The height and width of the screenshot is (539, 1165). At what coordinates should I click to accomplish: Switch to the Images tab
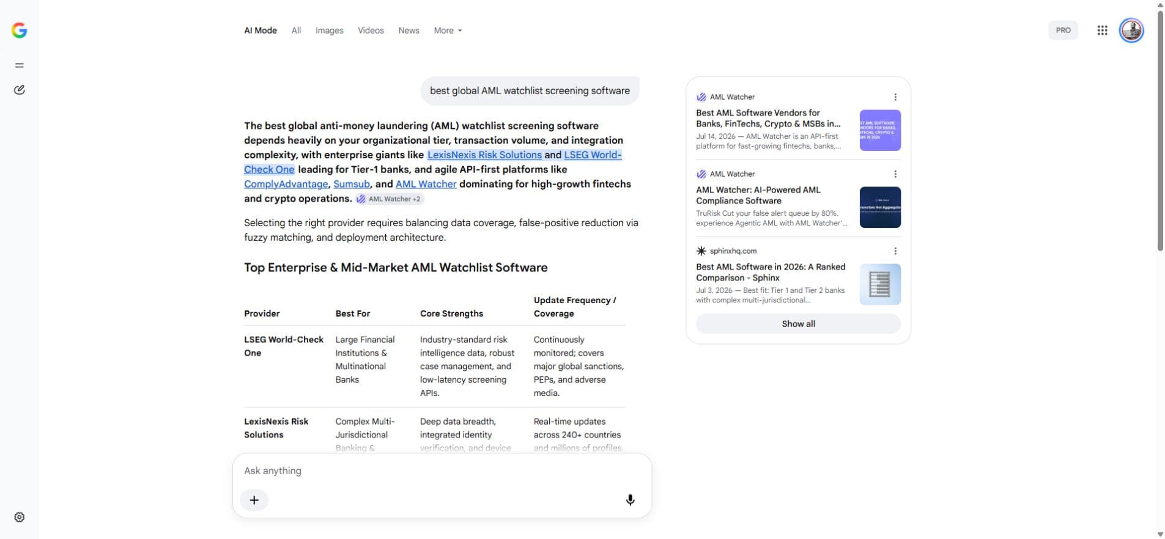click(x=329, y=31)
